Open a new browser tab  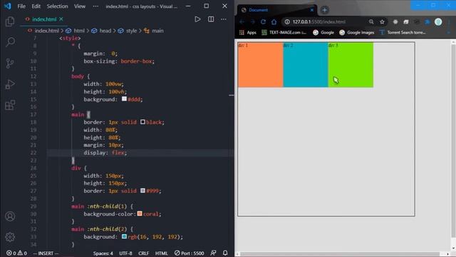pos(325,10)
